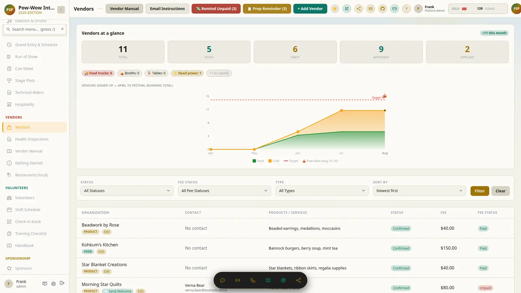Click the Need power: 1 chip
The height and width of the screenshot is (293, 521).
pyautogui.click(x=187, y=73)
